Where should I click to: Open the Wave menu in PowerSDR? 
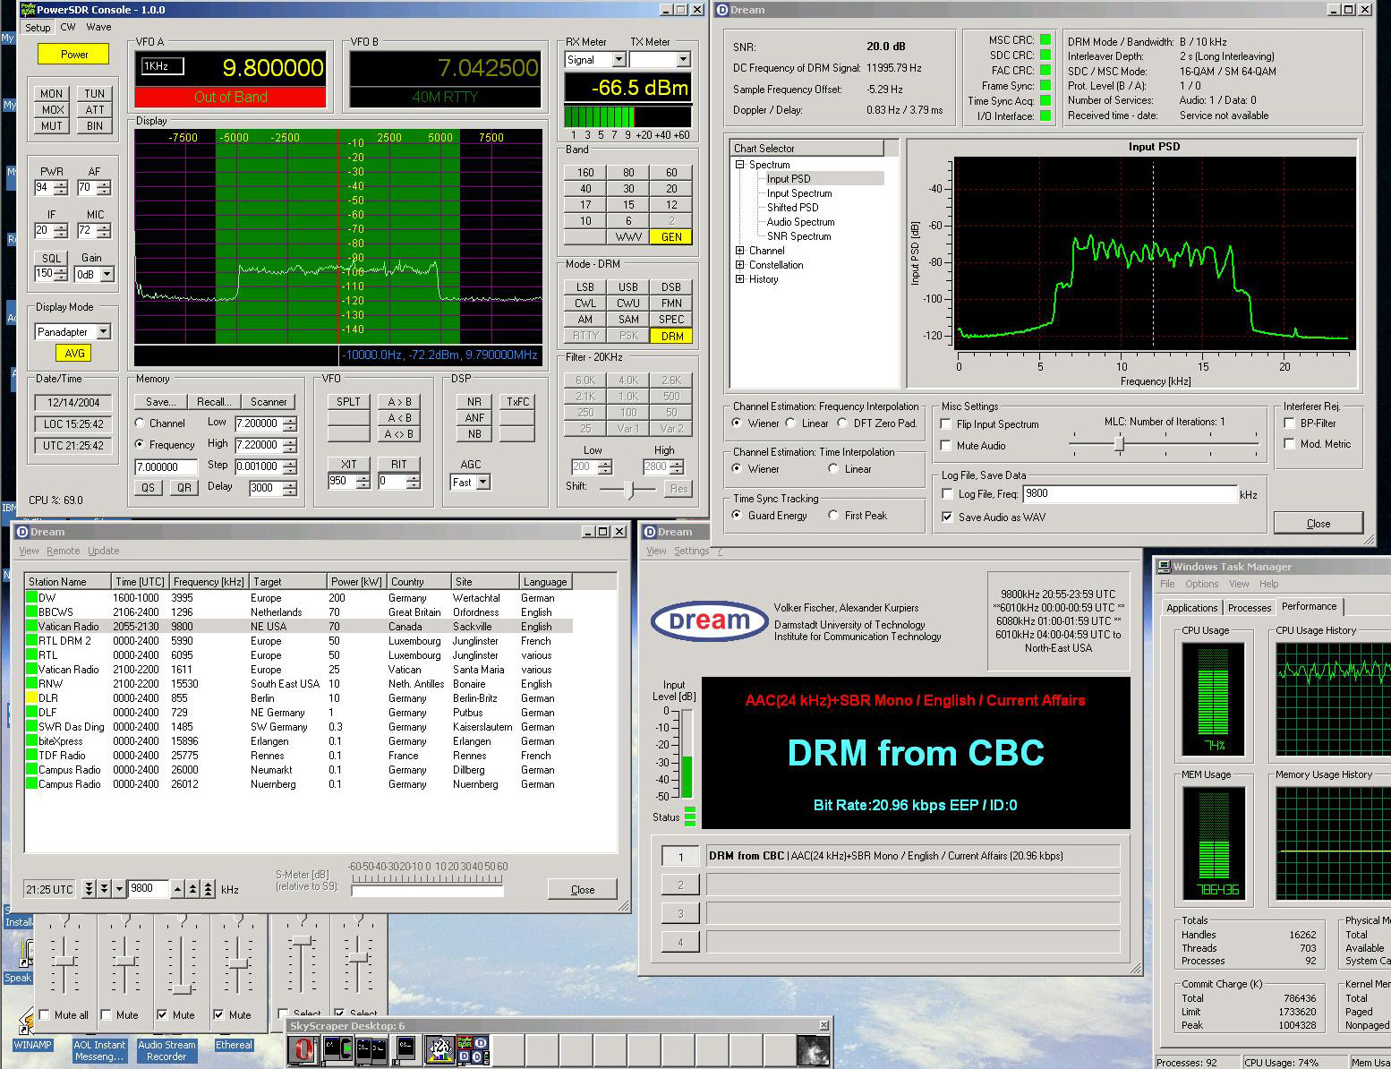pyautogui.click(x=98, y=28)
